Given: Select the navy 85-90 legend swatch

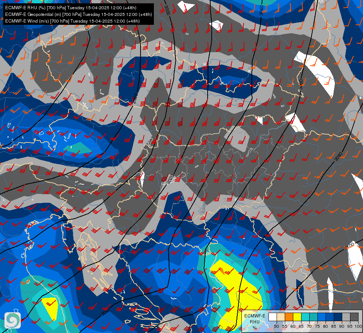Looking at the screenshot, I should pyautogui.click(x=338, y=317).
